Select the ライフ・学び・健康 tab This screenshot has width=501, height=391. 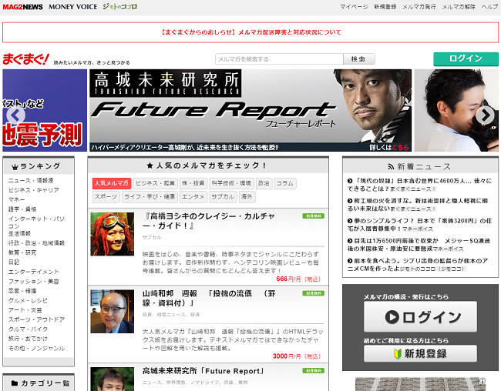coord(150,197)
